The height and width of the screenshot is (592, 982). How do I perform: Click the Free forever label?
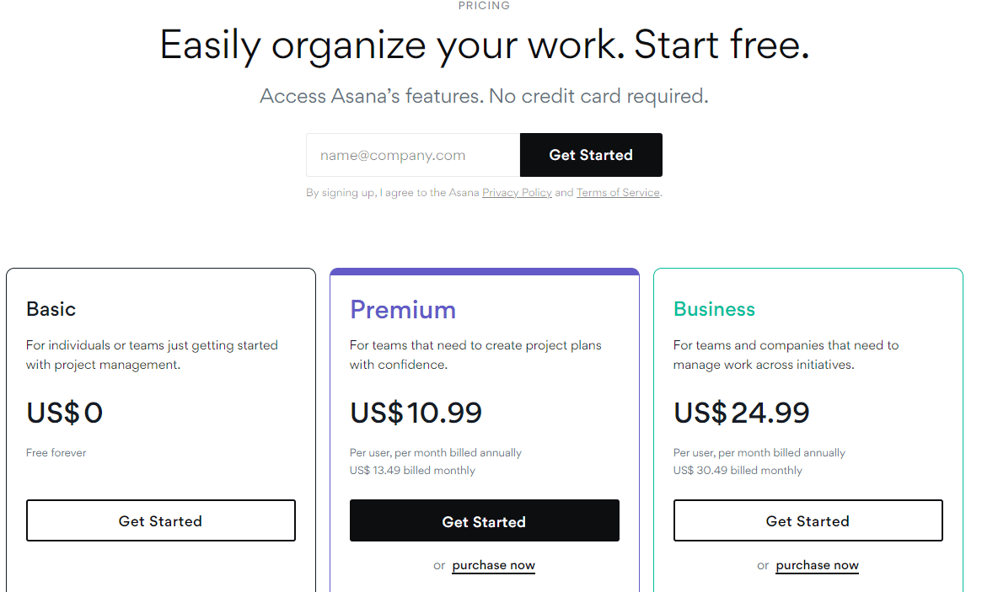(x=56, y=452)
